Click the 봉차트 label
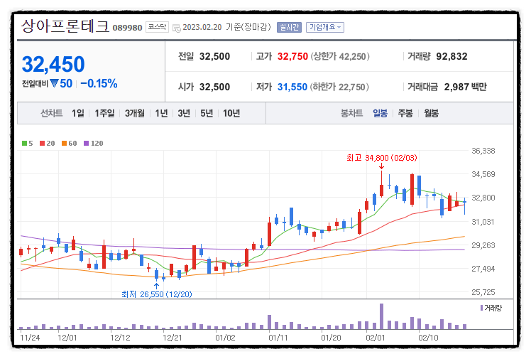The height and width of the screenshot is (359, 531). click(x=351, y=113)
